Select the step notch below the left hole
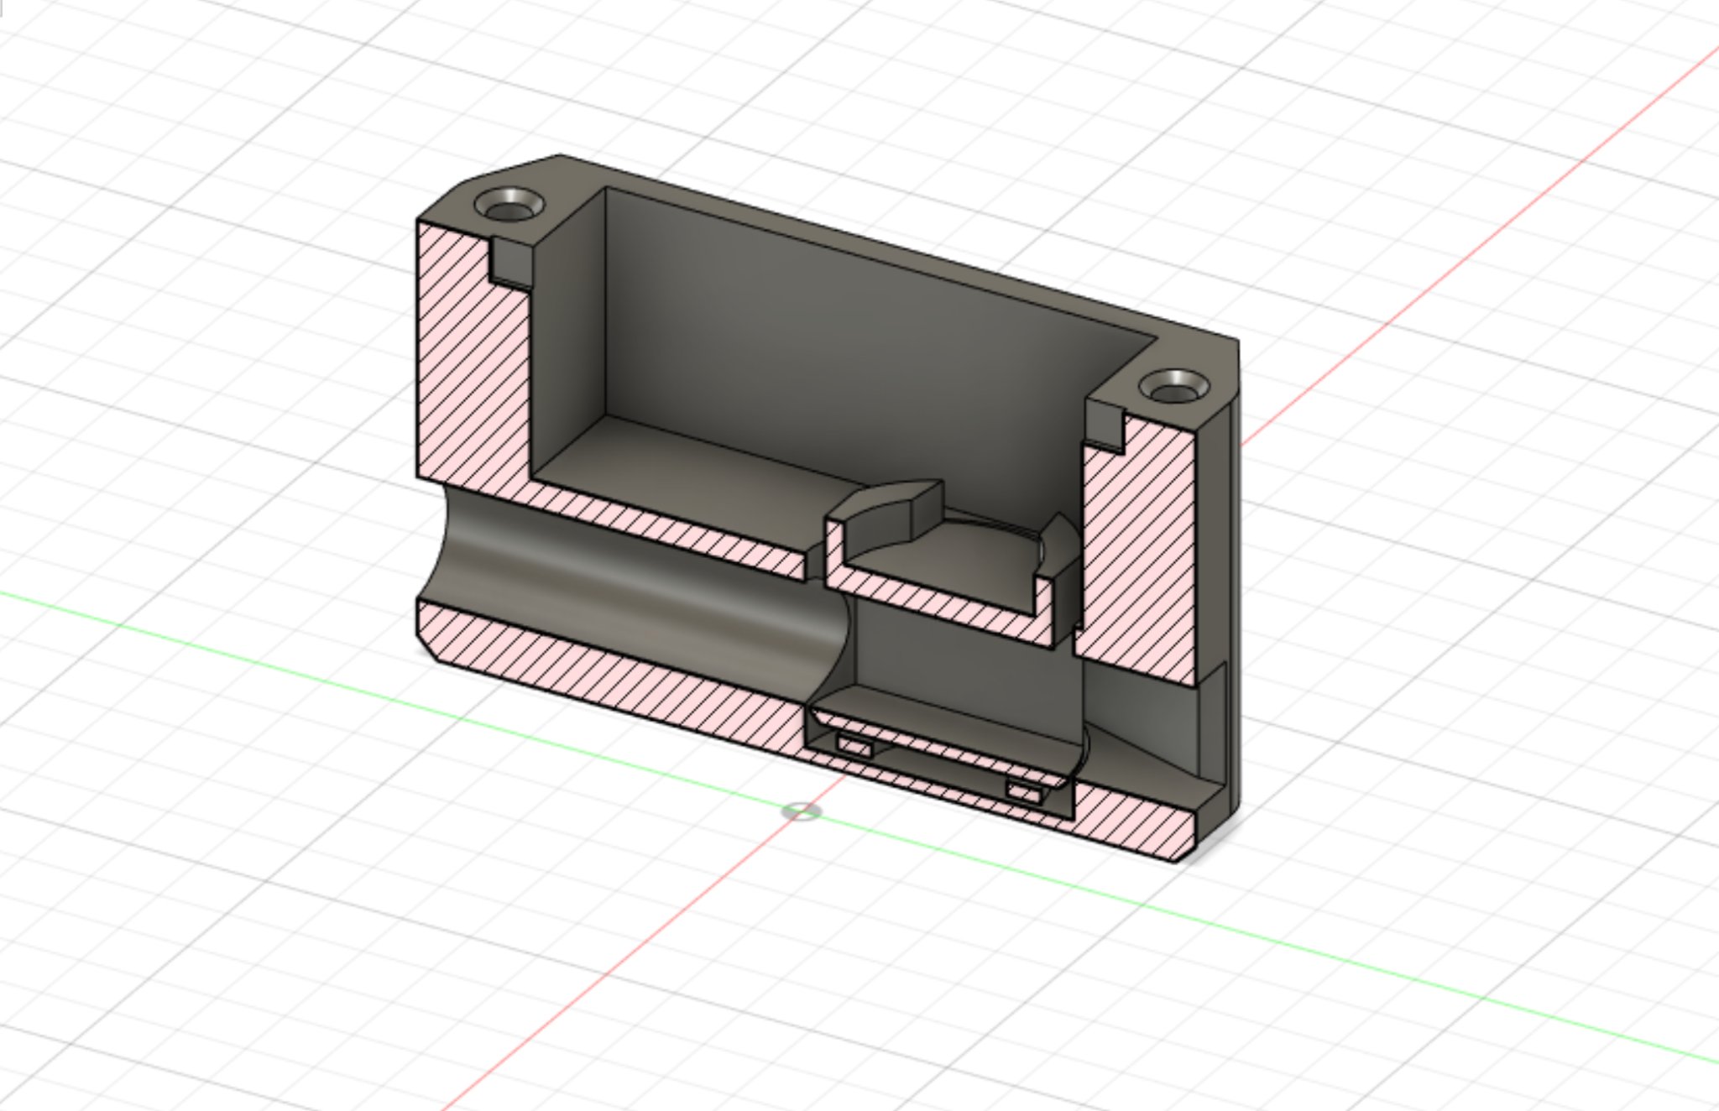Viewport: 1719px width, 1111px height. 512,260
